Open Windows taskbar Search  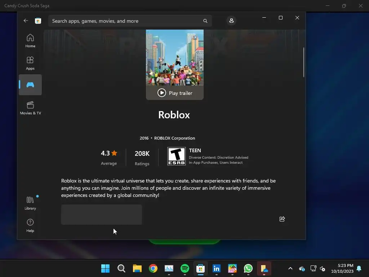coord(121,268)
